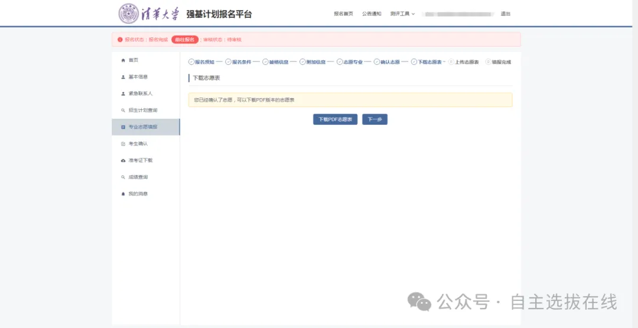Click the red alert icon beside 报名状态
The width and height of the screenshot is (638, 328).
[120, 40]
